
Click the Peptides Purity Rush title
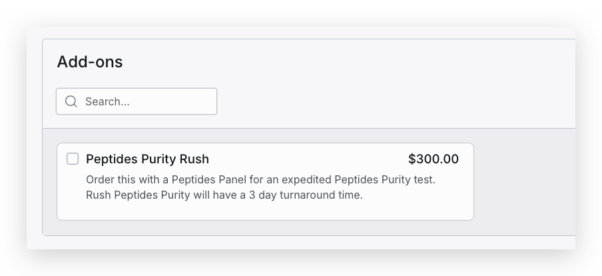click(x=147, y=159)
